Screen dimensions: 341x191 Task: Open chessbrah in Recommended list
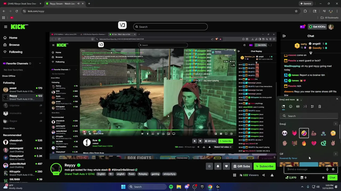[23, 142]
